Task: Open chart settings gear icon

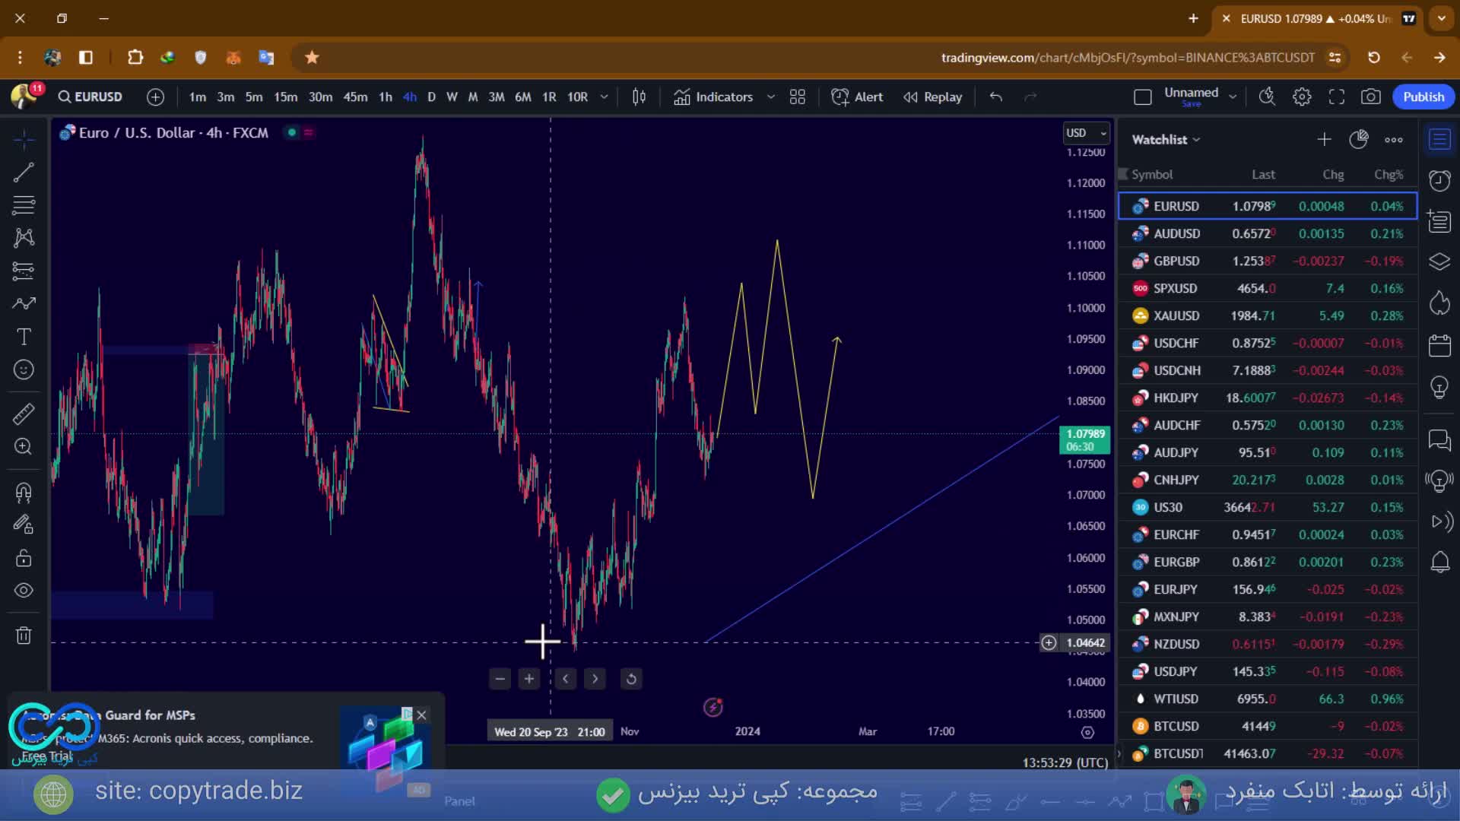Action: 1302,97
